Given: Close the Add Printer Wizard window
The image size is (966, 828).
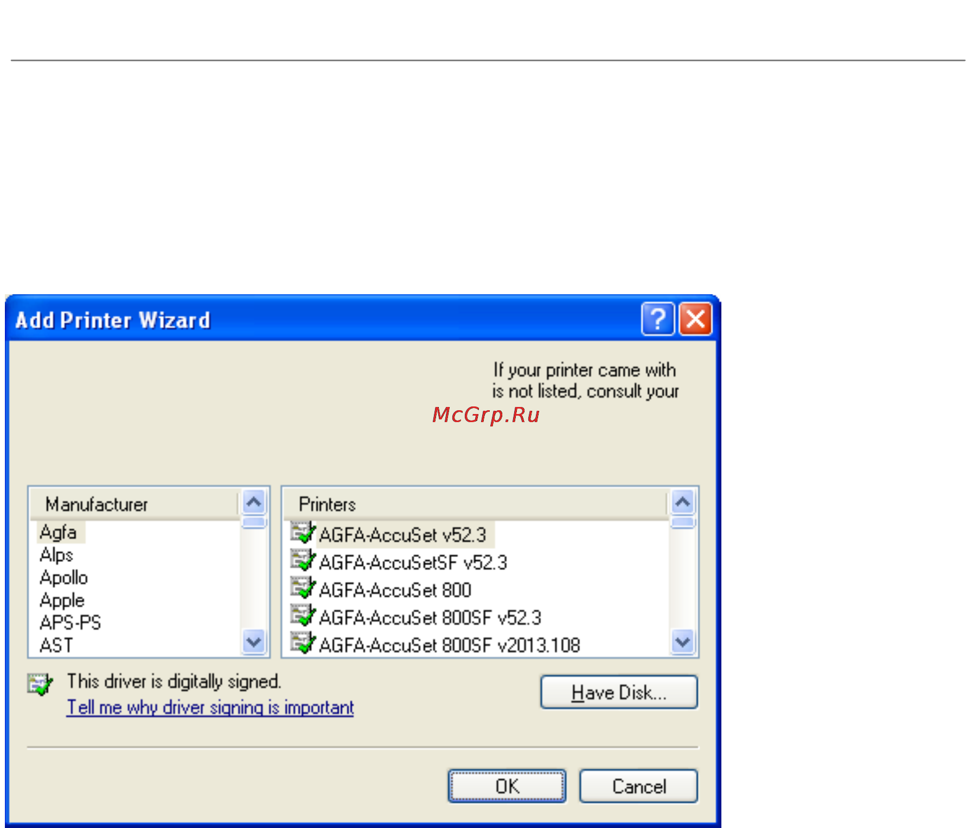Looking at the screenshot, I should point(696,319).
